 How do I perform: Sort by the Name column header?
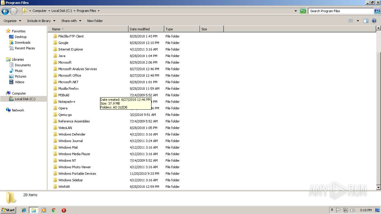pos(88,29)
